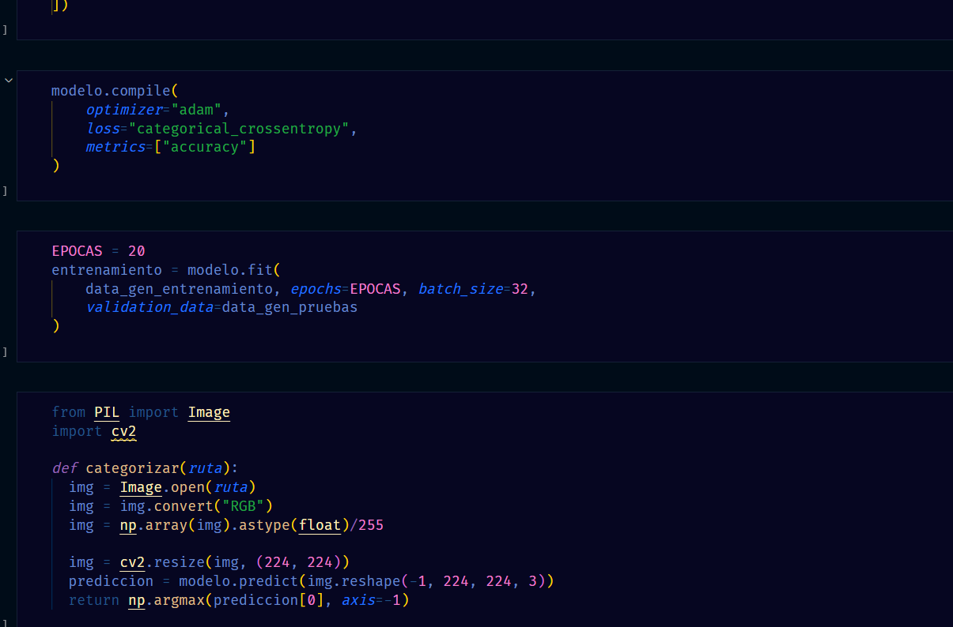953x627 pixels.
Task: Click the batch_size value 32
Action: tap(520, 289)
